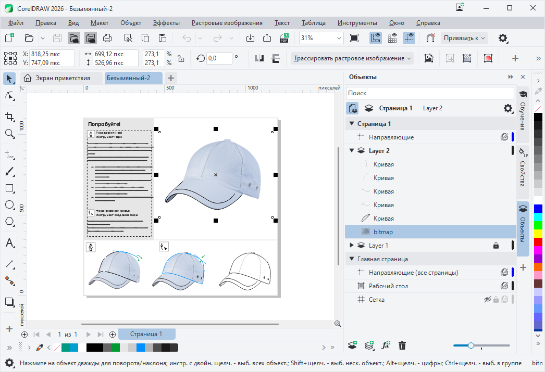Open the undo history dropdown arrow
The height and width of the screenshot is (372, 545).
point(200,38)
